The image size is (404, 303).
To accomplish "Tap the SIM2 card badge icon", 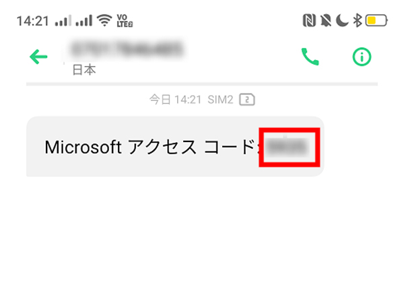I will click(x=247, y=100).
